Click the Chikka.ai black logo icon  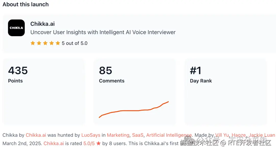[16, 28]
